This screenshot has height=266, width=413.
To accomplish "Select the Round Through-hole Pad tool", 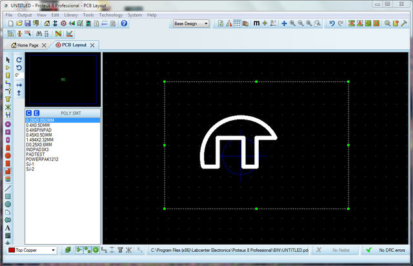I will tap(8, 124).
